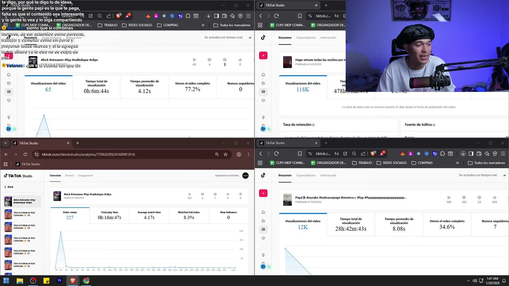
Task: Open REDES SOCIALES folder in top-left window
Action: point(137,25)
